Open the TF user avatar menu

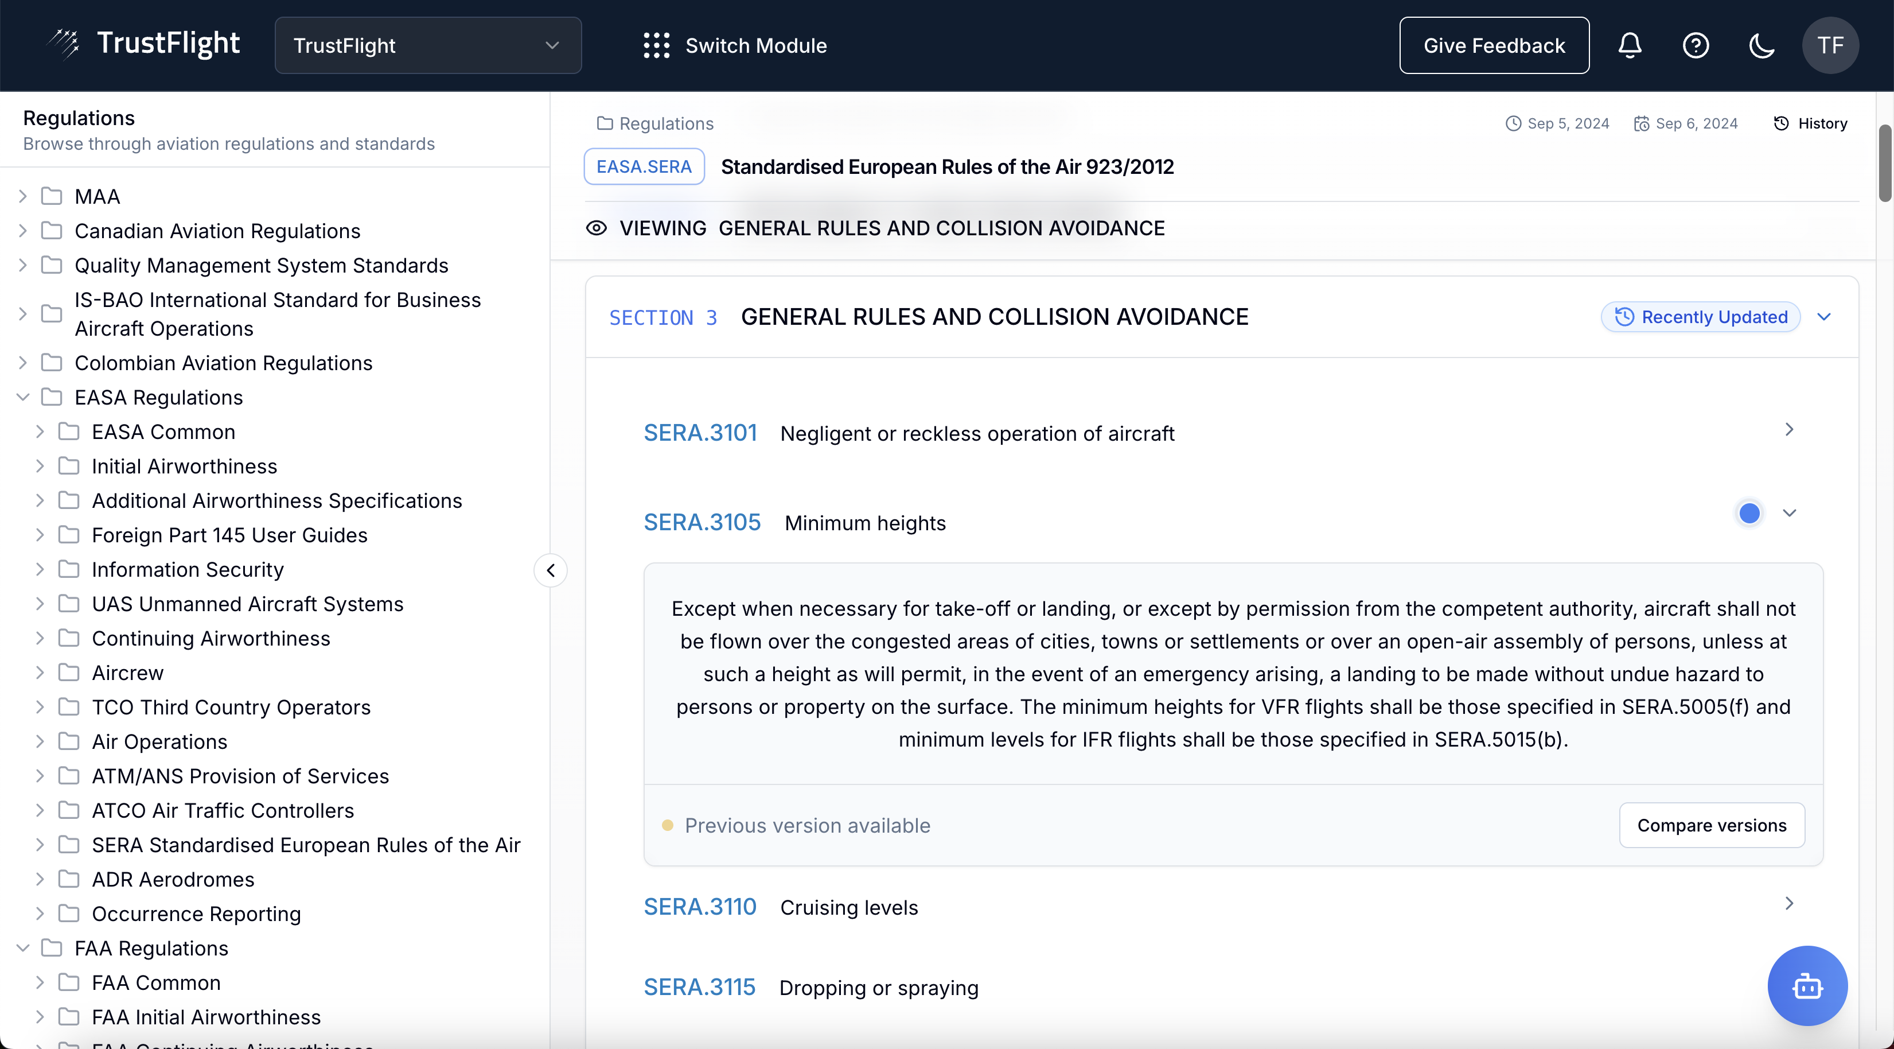(x=1830, y=45)
